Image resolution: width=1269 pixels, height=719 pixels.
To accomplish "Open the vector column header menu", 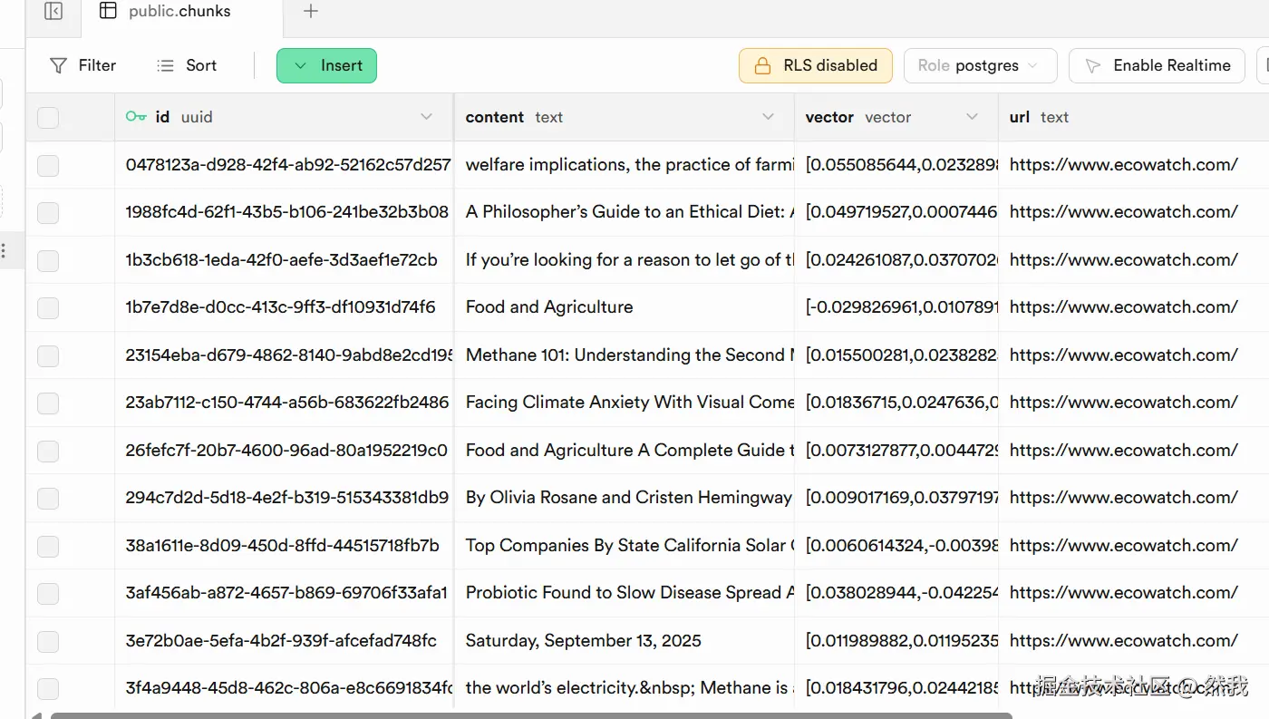I will point(972,117).
